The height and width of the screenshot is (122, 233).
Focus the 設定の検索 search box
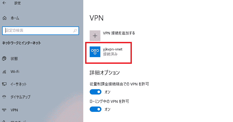point(41,31)
